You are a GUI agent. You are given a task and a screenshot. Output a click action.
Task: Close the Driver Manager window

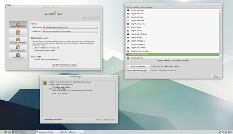[116, 77]
